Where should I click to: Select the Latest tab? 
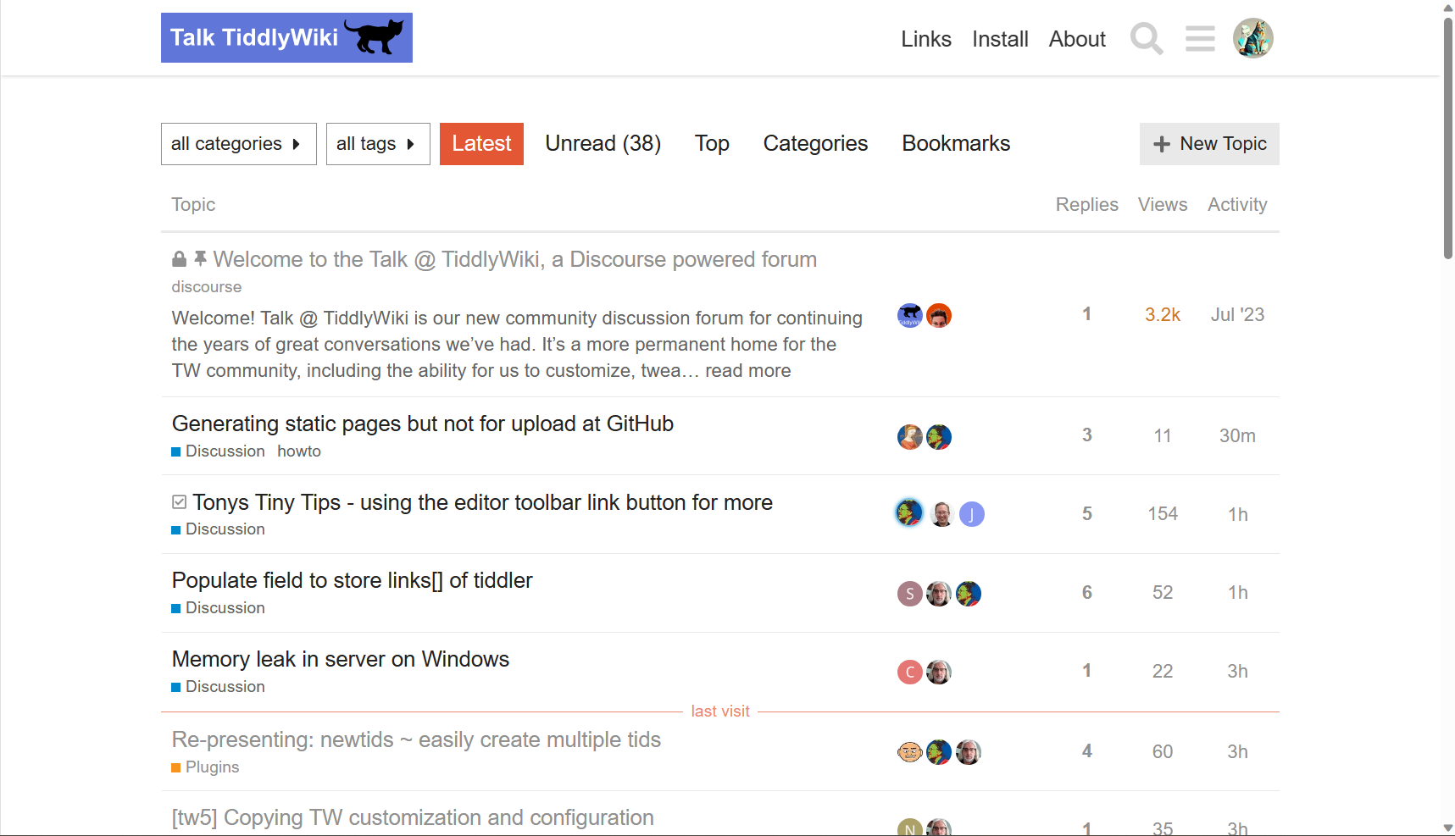[481, 144]
